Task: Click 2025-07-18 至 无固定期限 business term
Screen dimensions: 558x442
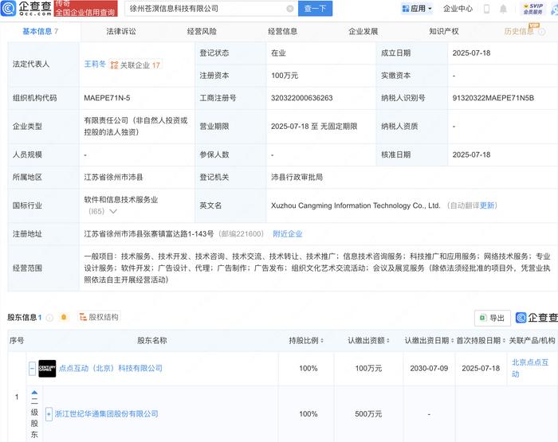Action: (314, 127)
